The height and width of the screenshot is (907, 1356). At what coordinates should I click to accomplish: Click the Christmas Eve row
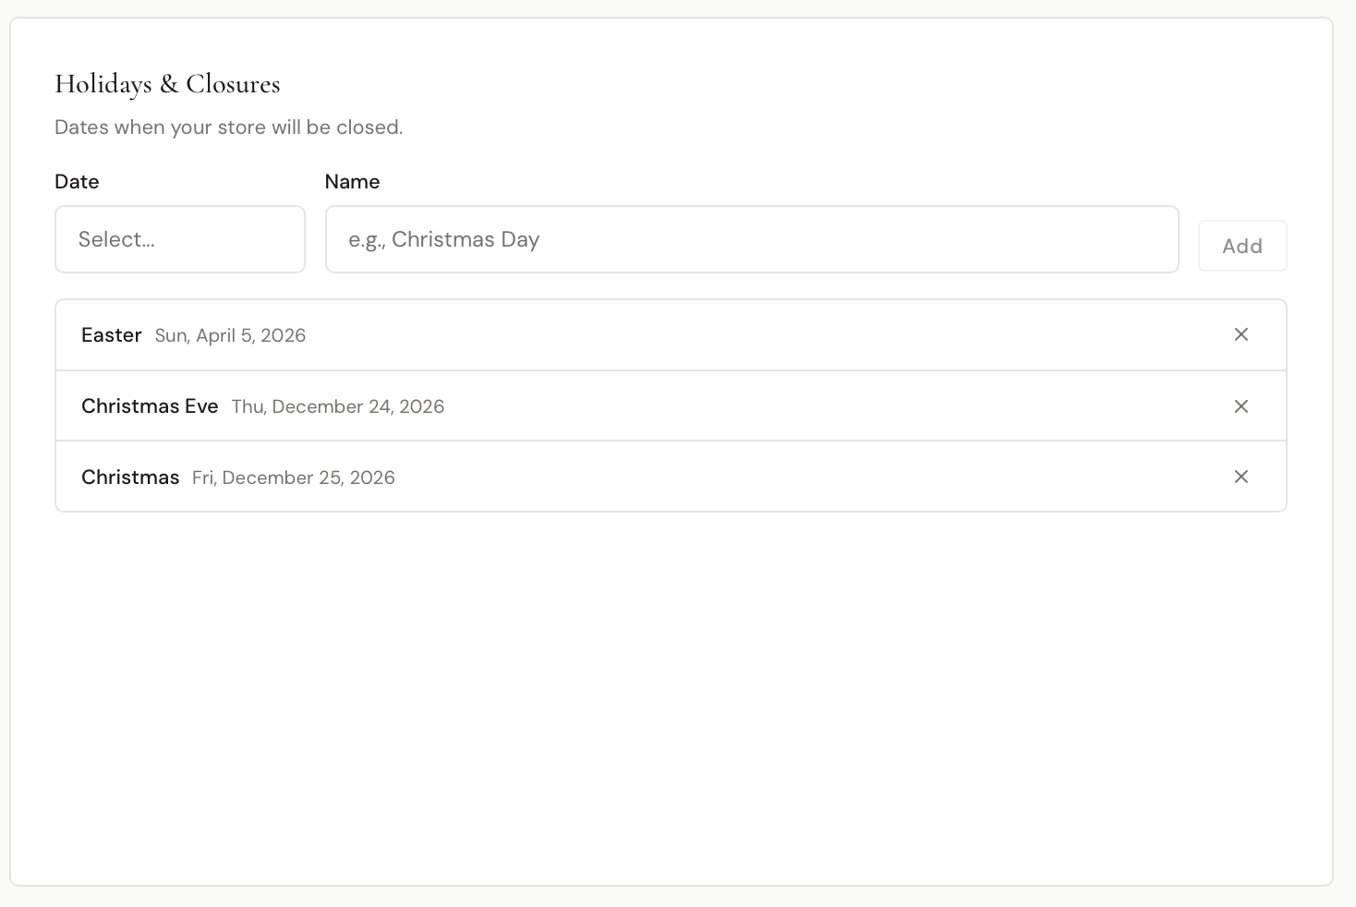pyautogui.click(x=554, y=406)
